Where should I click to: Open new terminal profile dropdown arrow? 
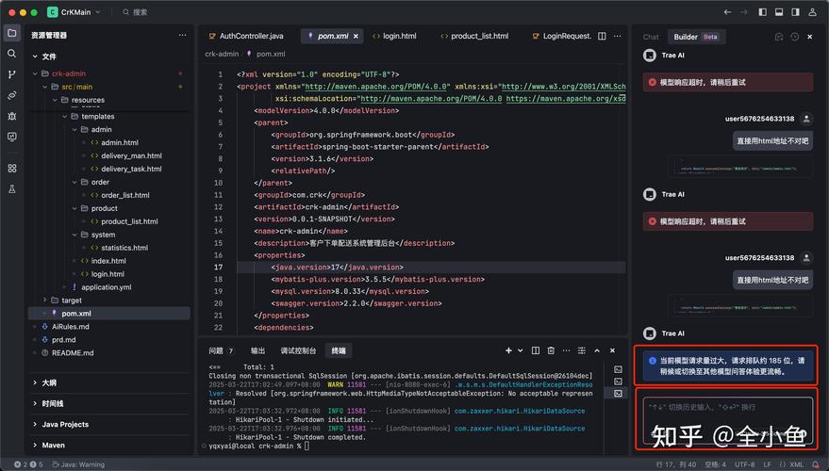521,350
